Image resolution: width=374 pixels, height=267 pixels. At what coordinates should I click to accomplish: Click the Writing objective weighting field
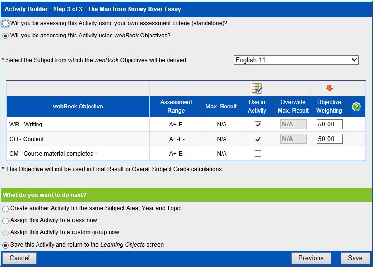click(329, 125)
